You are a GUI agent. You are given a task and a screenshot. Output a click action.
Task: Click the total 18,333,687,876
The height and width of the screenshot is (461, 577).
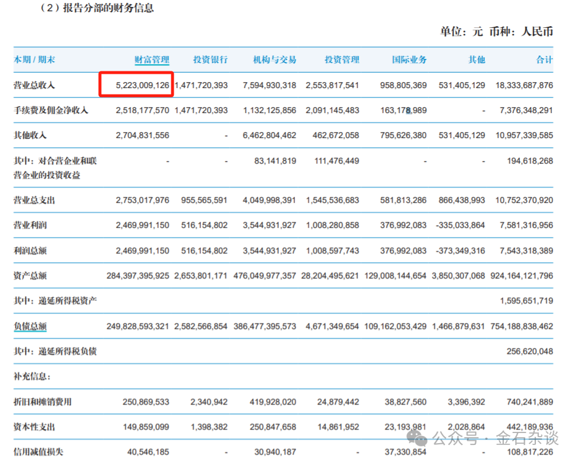[524, 85]
